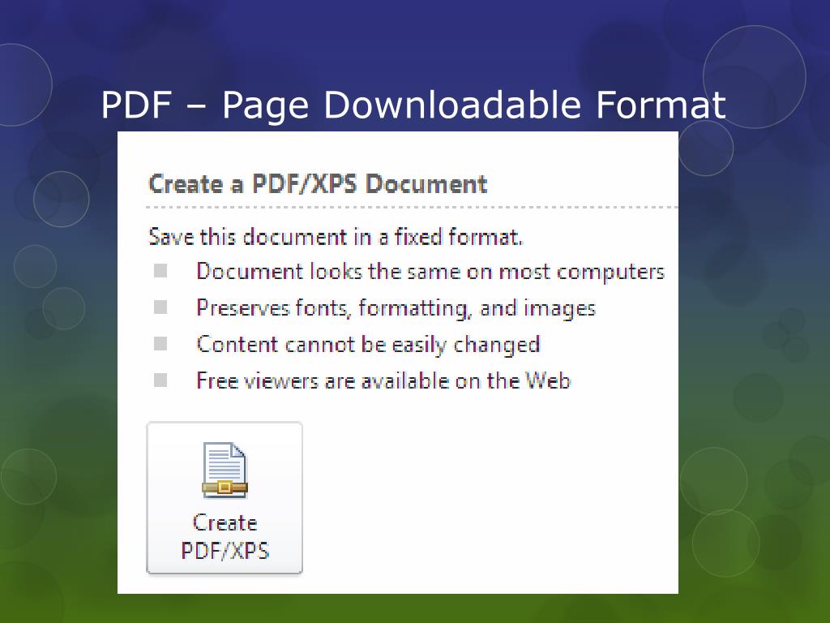Select 'Preserves fonts, formatting, and images' line
The width and height of the screenshot is (830, 623).
pos(396,307)
